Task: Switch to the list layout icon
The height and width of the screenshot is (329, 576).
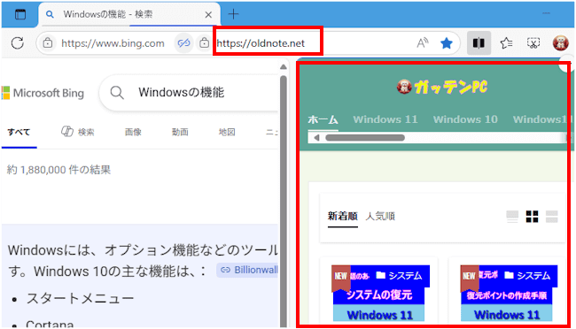Action: [552, 217]
